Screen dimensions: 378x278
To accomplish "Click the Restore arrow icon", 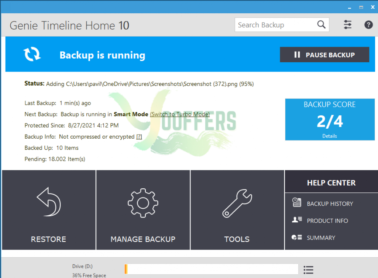I will (x=49, y=202).
